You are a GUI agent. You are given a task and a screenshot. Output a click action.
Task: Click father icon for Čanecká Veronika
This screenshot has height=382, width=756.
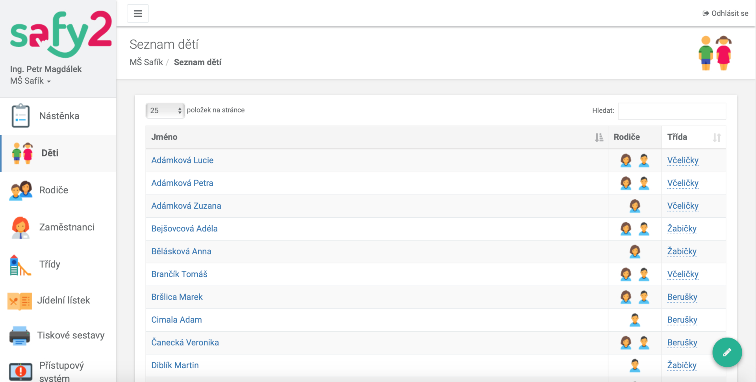click(x=644, y=343)
